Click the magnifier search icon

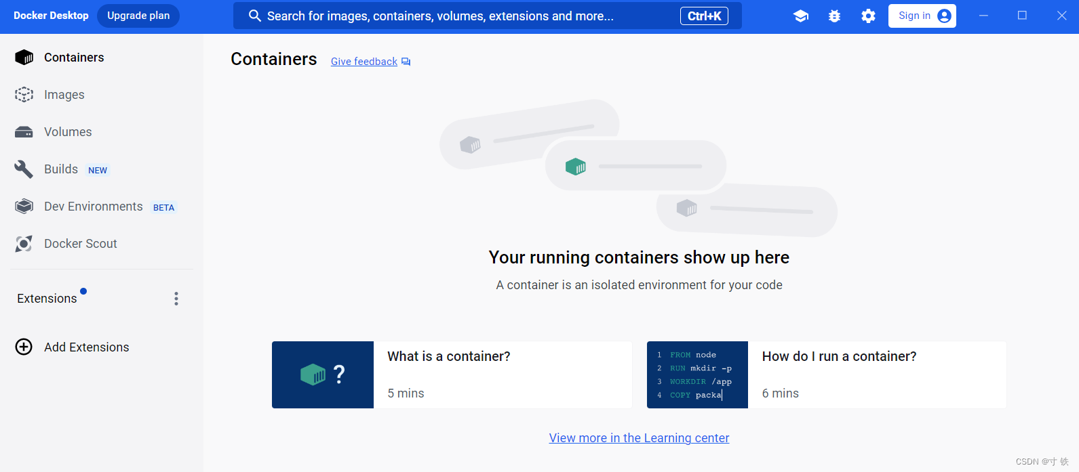(x=255, y=16)
